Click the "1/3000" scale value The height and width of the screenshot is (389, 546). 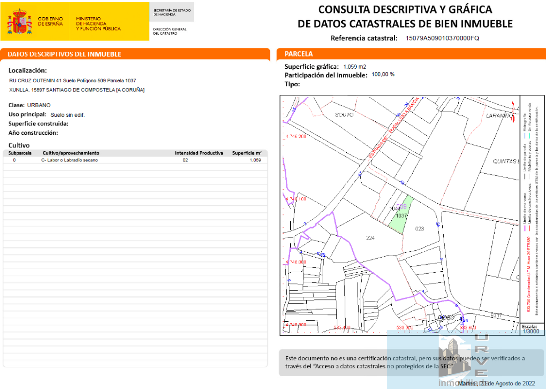530,332
